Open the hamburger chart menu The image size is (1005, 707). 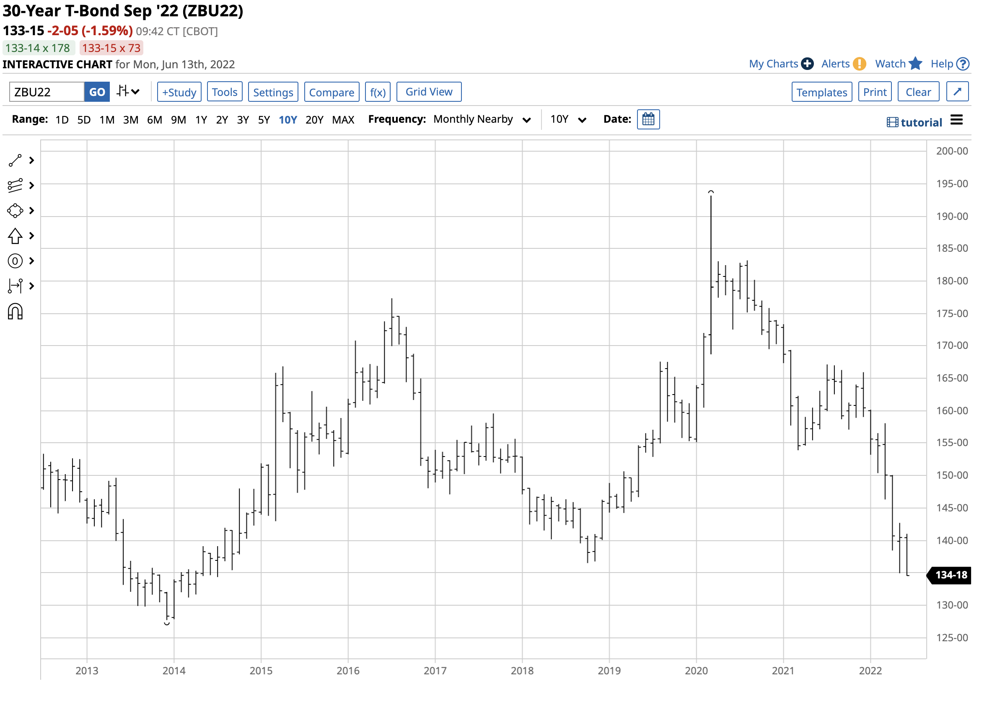coord(956,120)
